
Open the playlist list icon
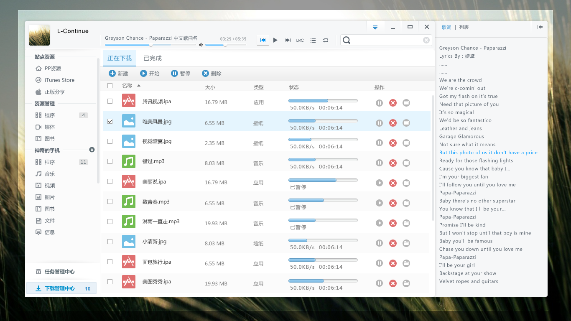(313, 41)
